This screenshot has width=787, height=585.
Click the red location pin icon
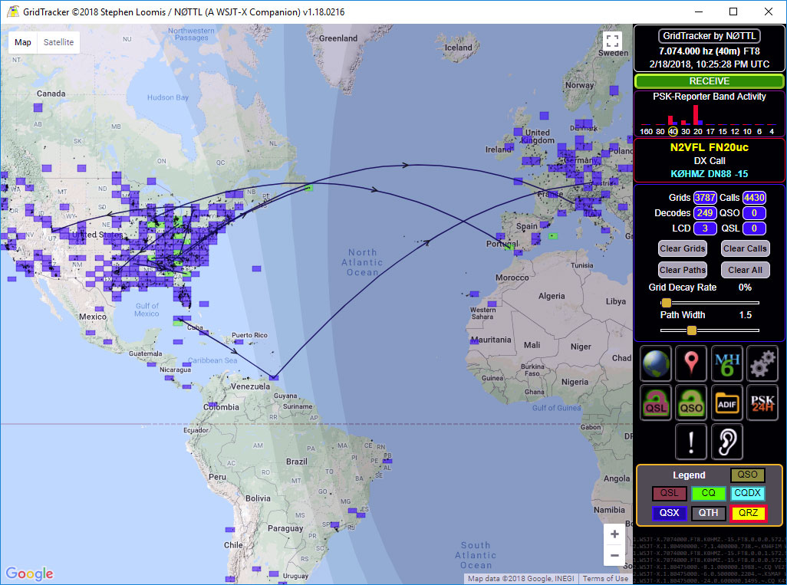(691, 363)
